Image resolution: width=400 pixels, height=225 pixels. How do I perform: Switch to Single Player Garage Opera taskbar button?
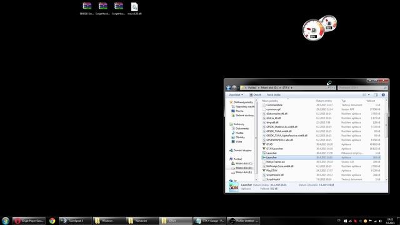29,221
